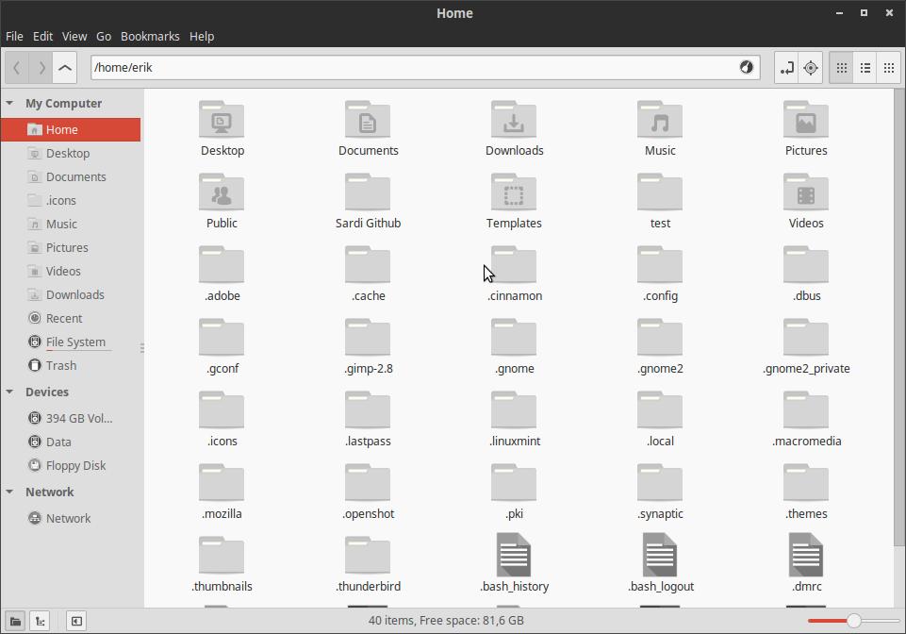Open File System in the sidebar

tap(71, 342)
